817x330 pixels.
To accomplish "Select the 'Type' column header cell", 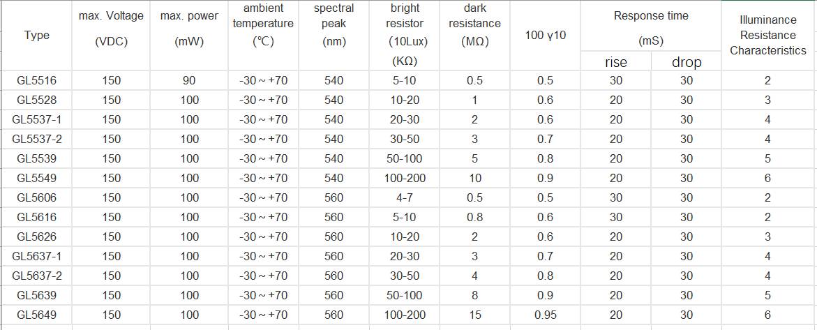I will (x=36, y=35).
